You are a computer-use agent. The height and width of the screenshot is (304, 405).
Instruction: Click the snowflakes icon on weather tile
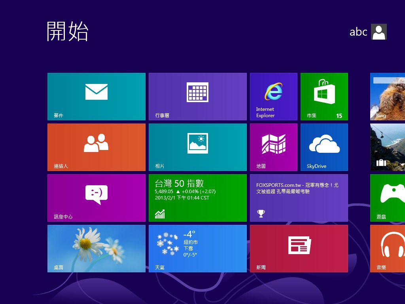point(168,243)
